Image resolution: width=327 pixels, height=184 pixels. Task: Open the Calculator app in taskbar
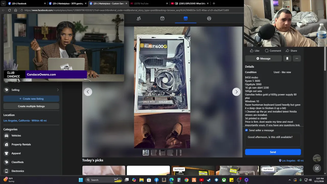[x=179, y=180]
